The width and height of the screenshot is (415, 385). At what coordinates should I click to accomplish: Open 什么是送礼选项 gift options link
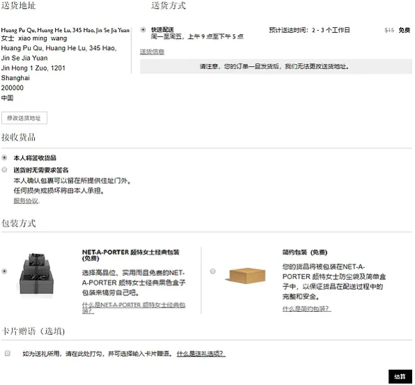click(x=201, y=354)
